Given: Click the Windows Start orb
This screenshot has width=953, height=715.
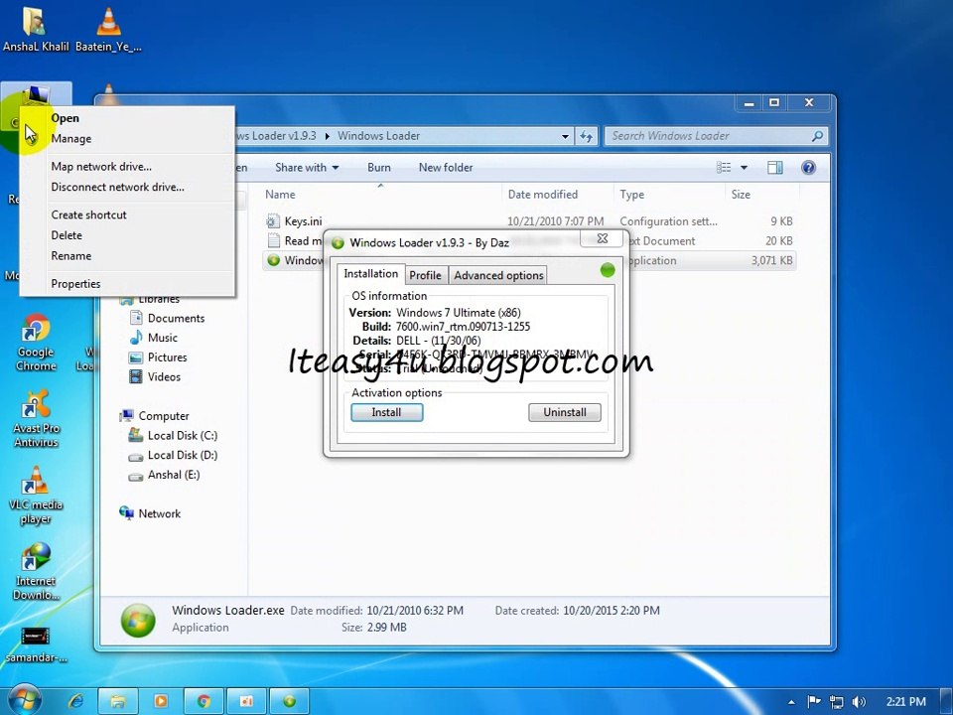Looking at the screenshot, I should click(24, 699).
